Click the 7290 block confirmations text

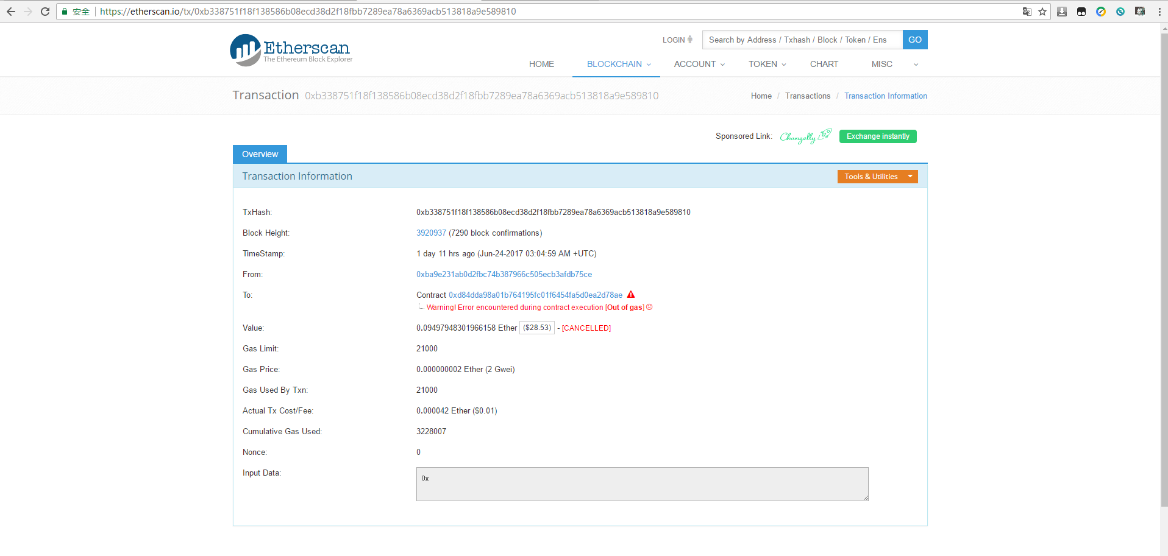coord(496,233)
